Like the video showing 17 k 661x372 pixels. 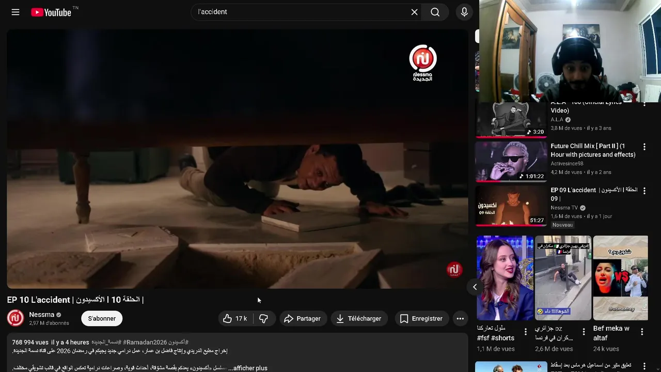coord(235,318)
